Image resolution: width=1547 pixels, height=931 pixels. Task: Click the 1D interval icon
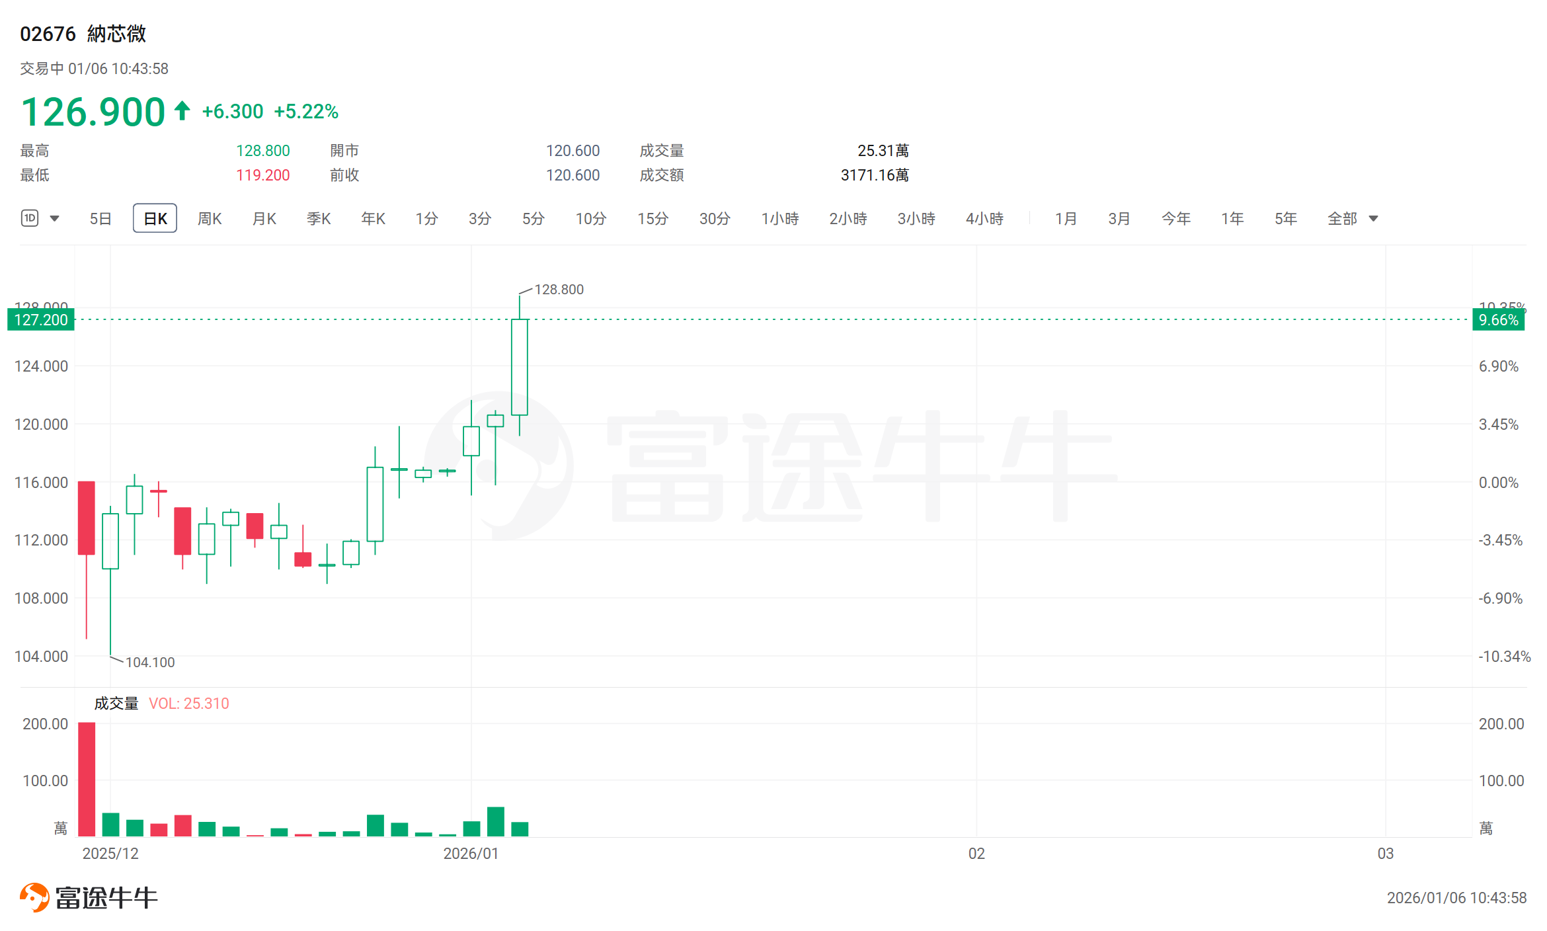tap(30, 218)
